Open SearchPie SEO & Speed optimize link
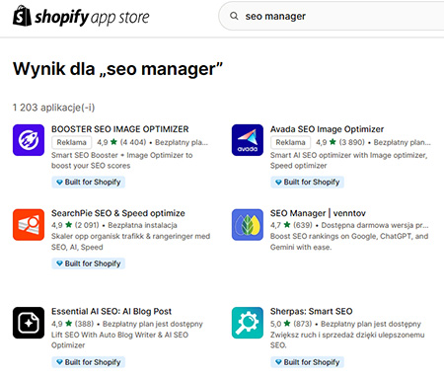The width and height of the screenshot is (444, 377). 118,213
